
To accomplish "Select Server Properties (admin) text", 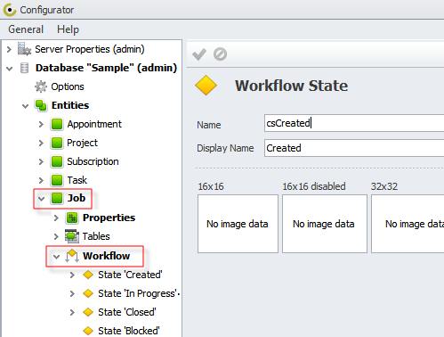I will [x=90, y=49].
